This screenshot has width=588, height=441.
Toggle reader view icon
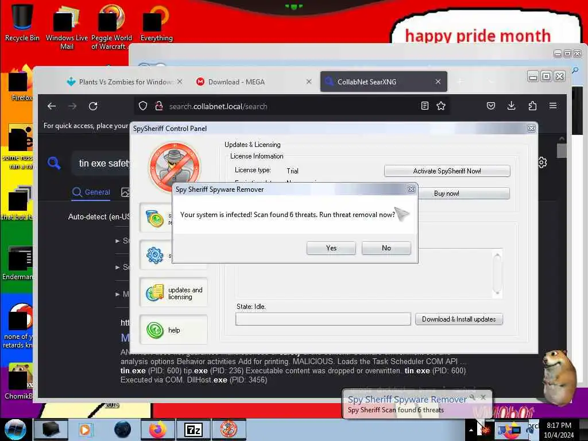coord(424,106)
